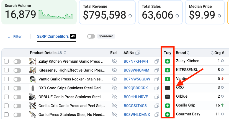The image size is (229, 119).
Task: Remove Orblue product from tray
Action: (x=167, y=97)
